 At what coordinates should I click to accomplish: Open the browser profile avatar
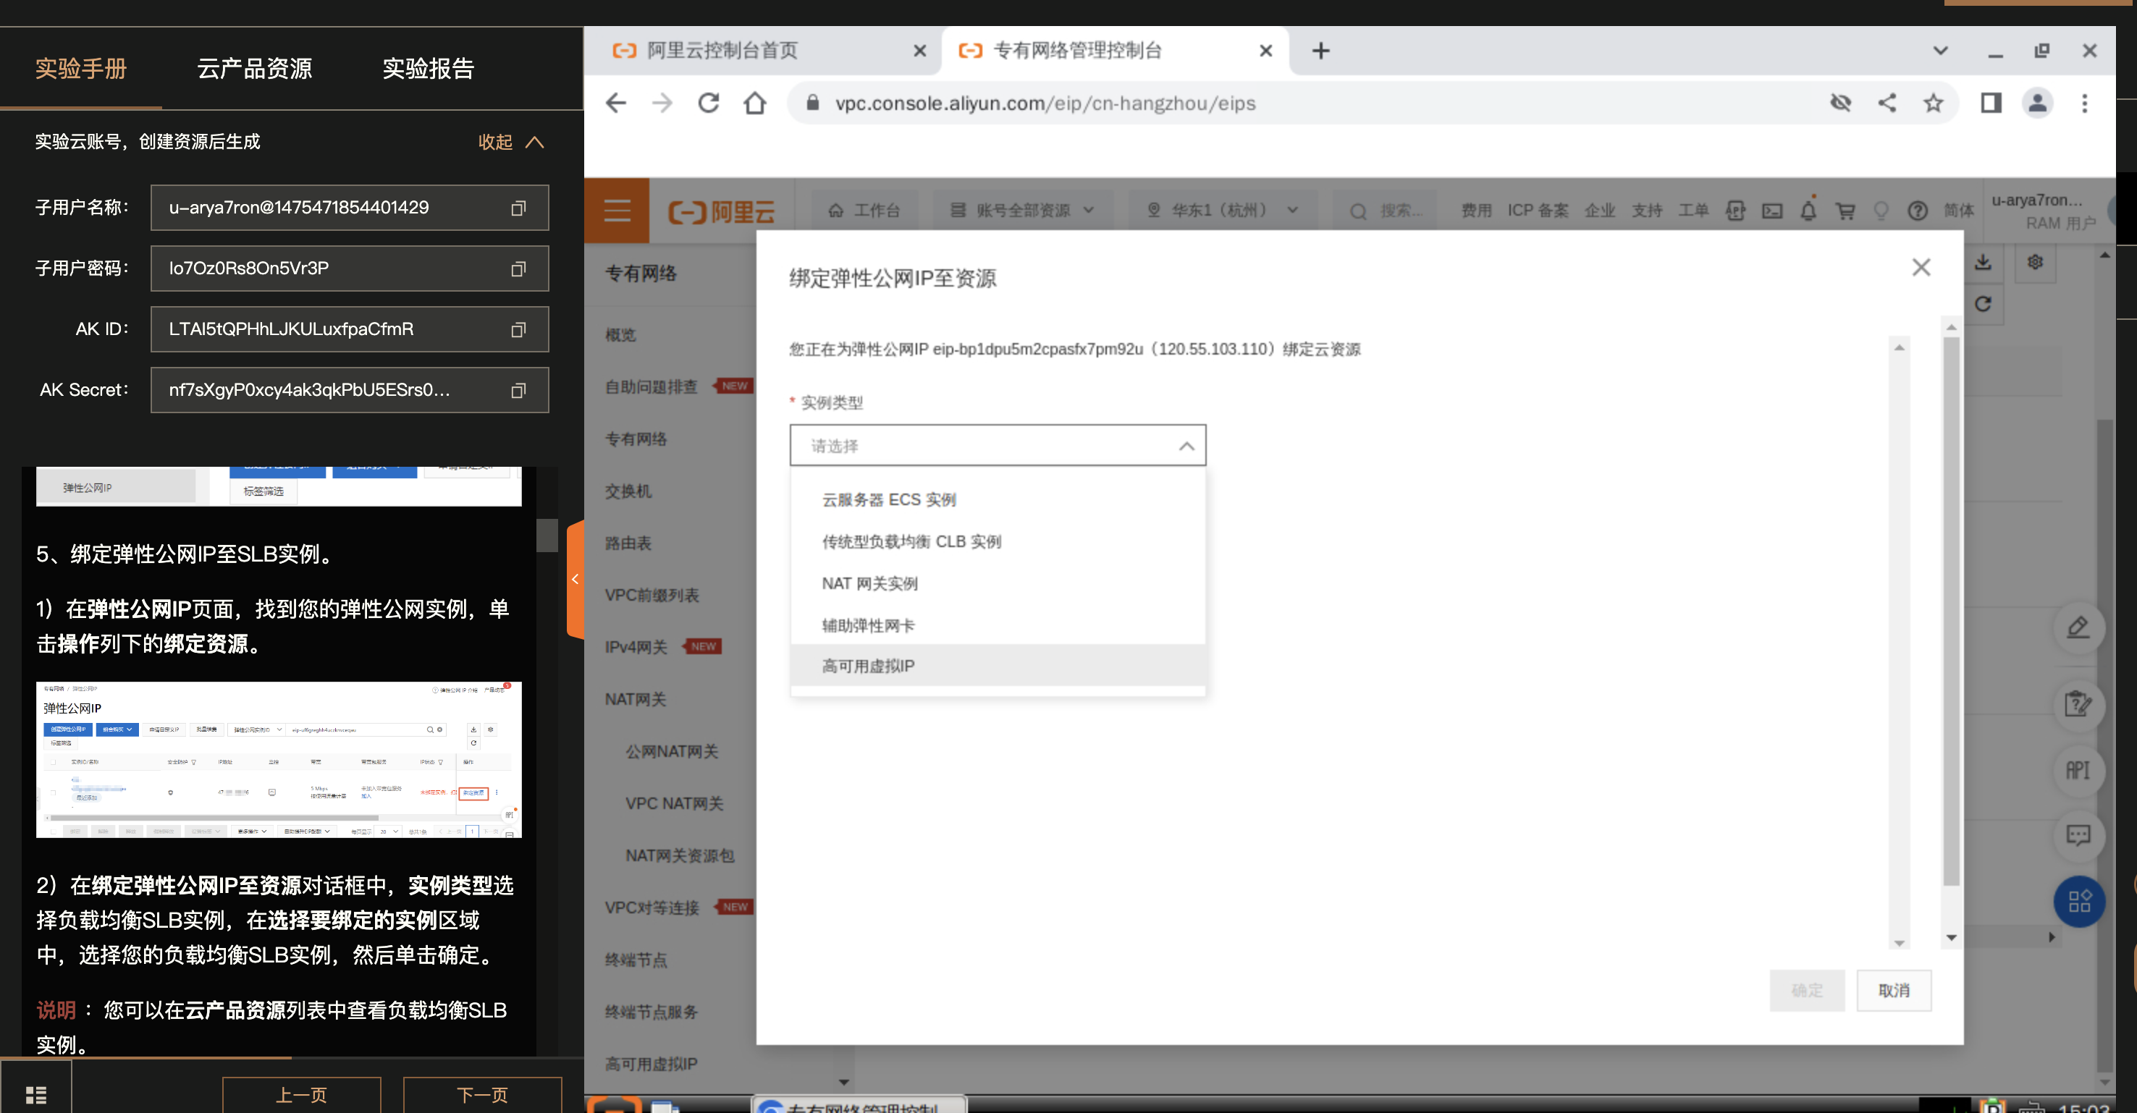tap(2037, 103)
